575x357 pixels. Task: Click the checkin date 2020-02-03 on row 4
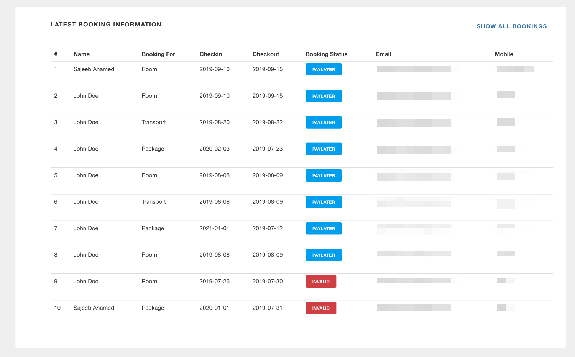point(214,149)
